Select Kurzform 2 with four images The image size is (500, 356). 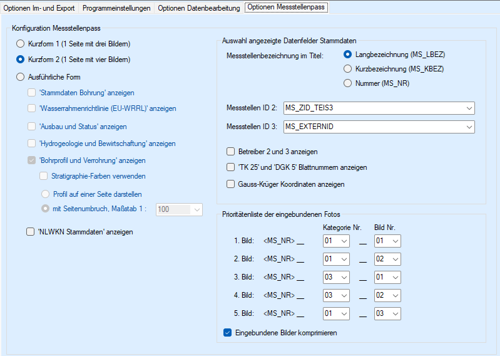21,60
